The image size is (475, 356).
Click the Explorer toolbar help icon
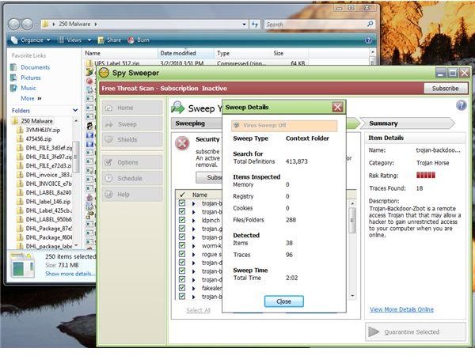[x=368, y=40]
